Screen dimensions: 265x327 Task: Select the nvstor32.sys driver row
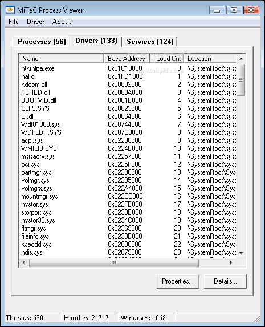[x=128, y=220]
